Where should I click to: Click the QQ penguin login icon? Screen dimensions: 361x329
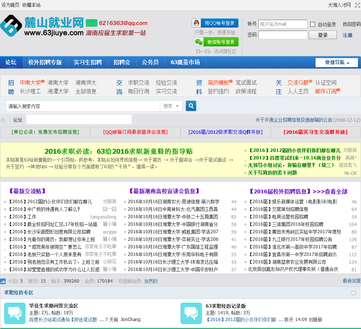pos(196,23)
